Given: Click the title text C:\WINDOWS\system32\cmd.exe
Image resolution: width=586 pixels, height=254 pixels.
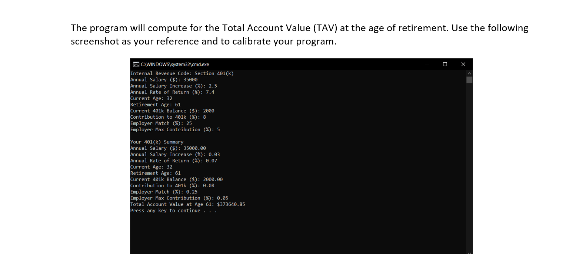Looking at the screenshot, I should 174,64.
